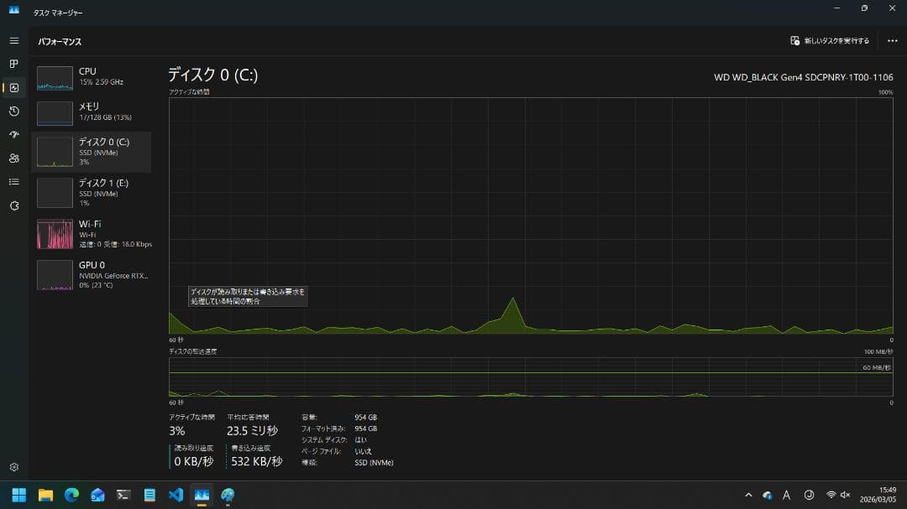Go to Startup apps via gauge icon
Image resolution: width=907 pixels, height=509 pixels.
(13, 134)
